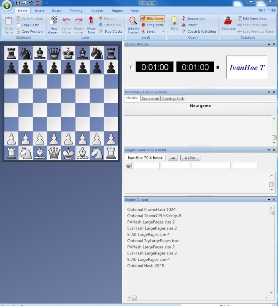Select the Score sheet tab
Image resolution: width=278 pixels, height=306 pixels.
pyautogui.click(x=150, y=99)
